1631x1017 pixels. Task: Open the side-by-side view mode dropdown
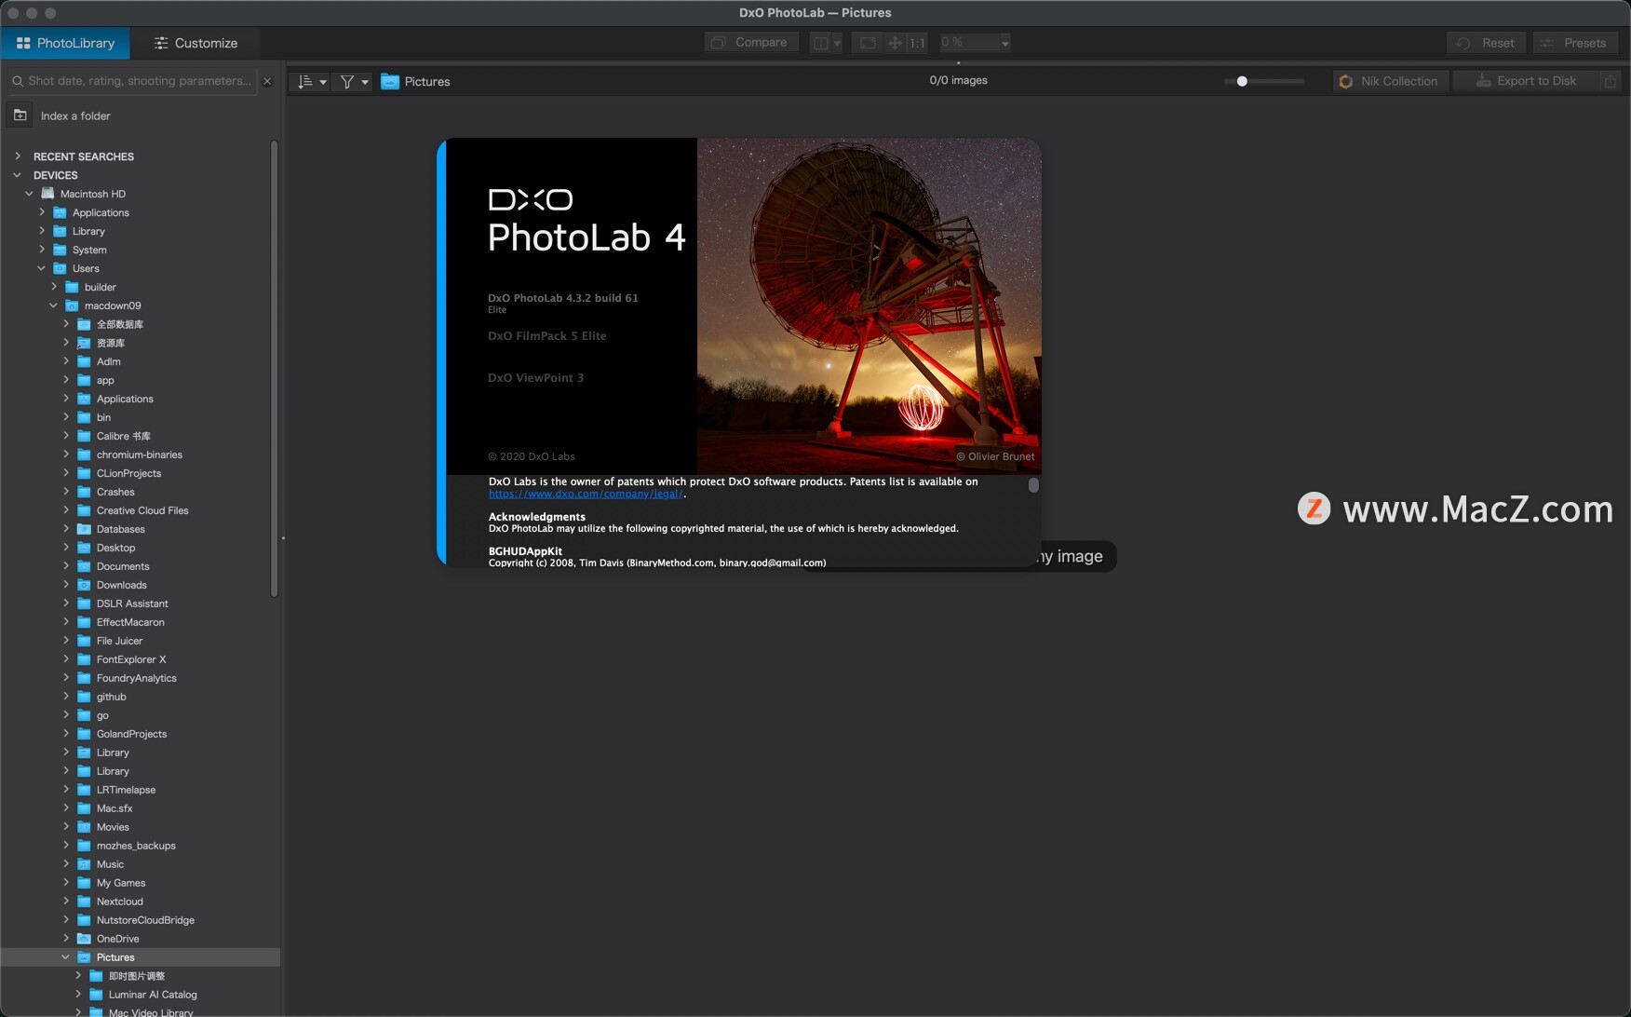click(826, 43)
